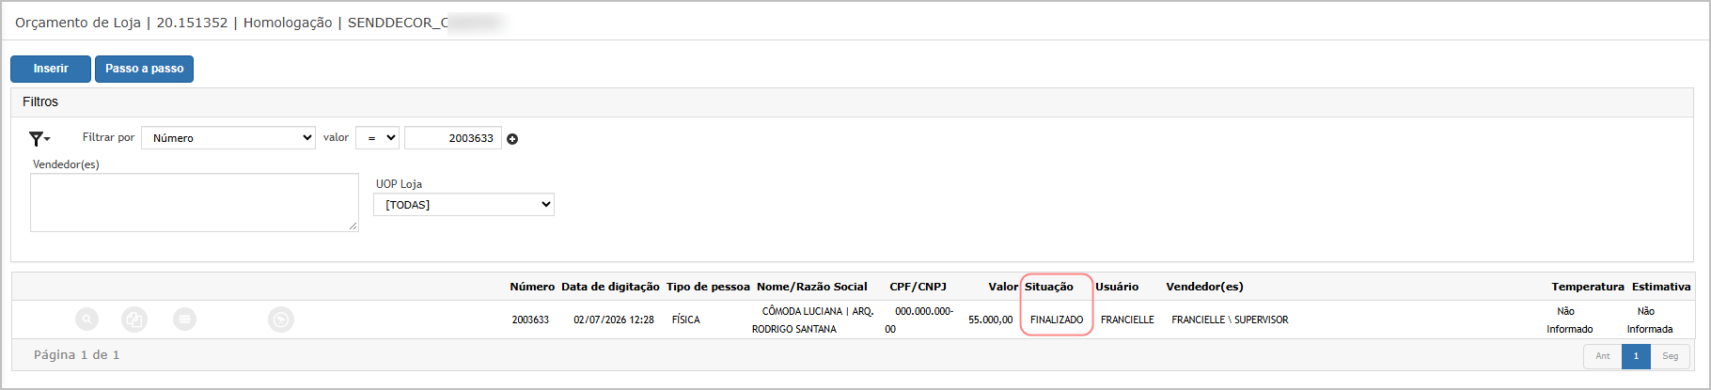Viewport: 1711px width, 390px height.
Task: Click the duplicate copy icon in row 2003633
Action: tap(134, 320)
